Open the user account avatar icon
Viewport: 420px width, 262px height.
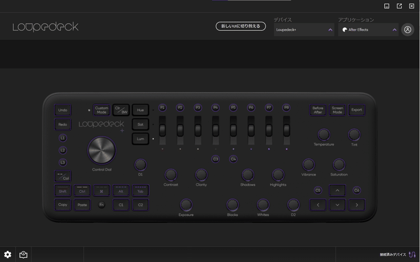click(407, 29)
